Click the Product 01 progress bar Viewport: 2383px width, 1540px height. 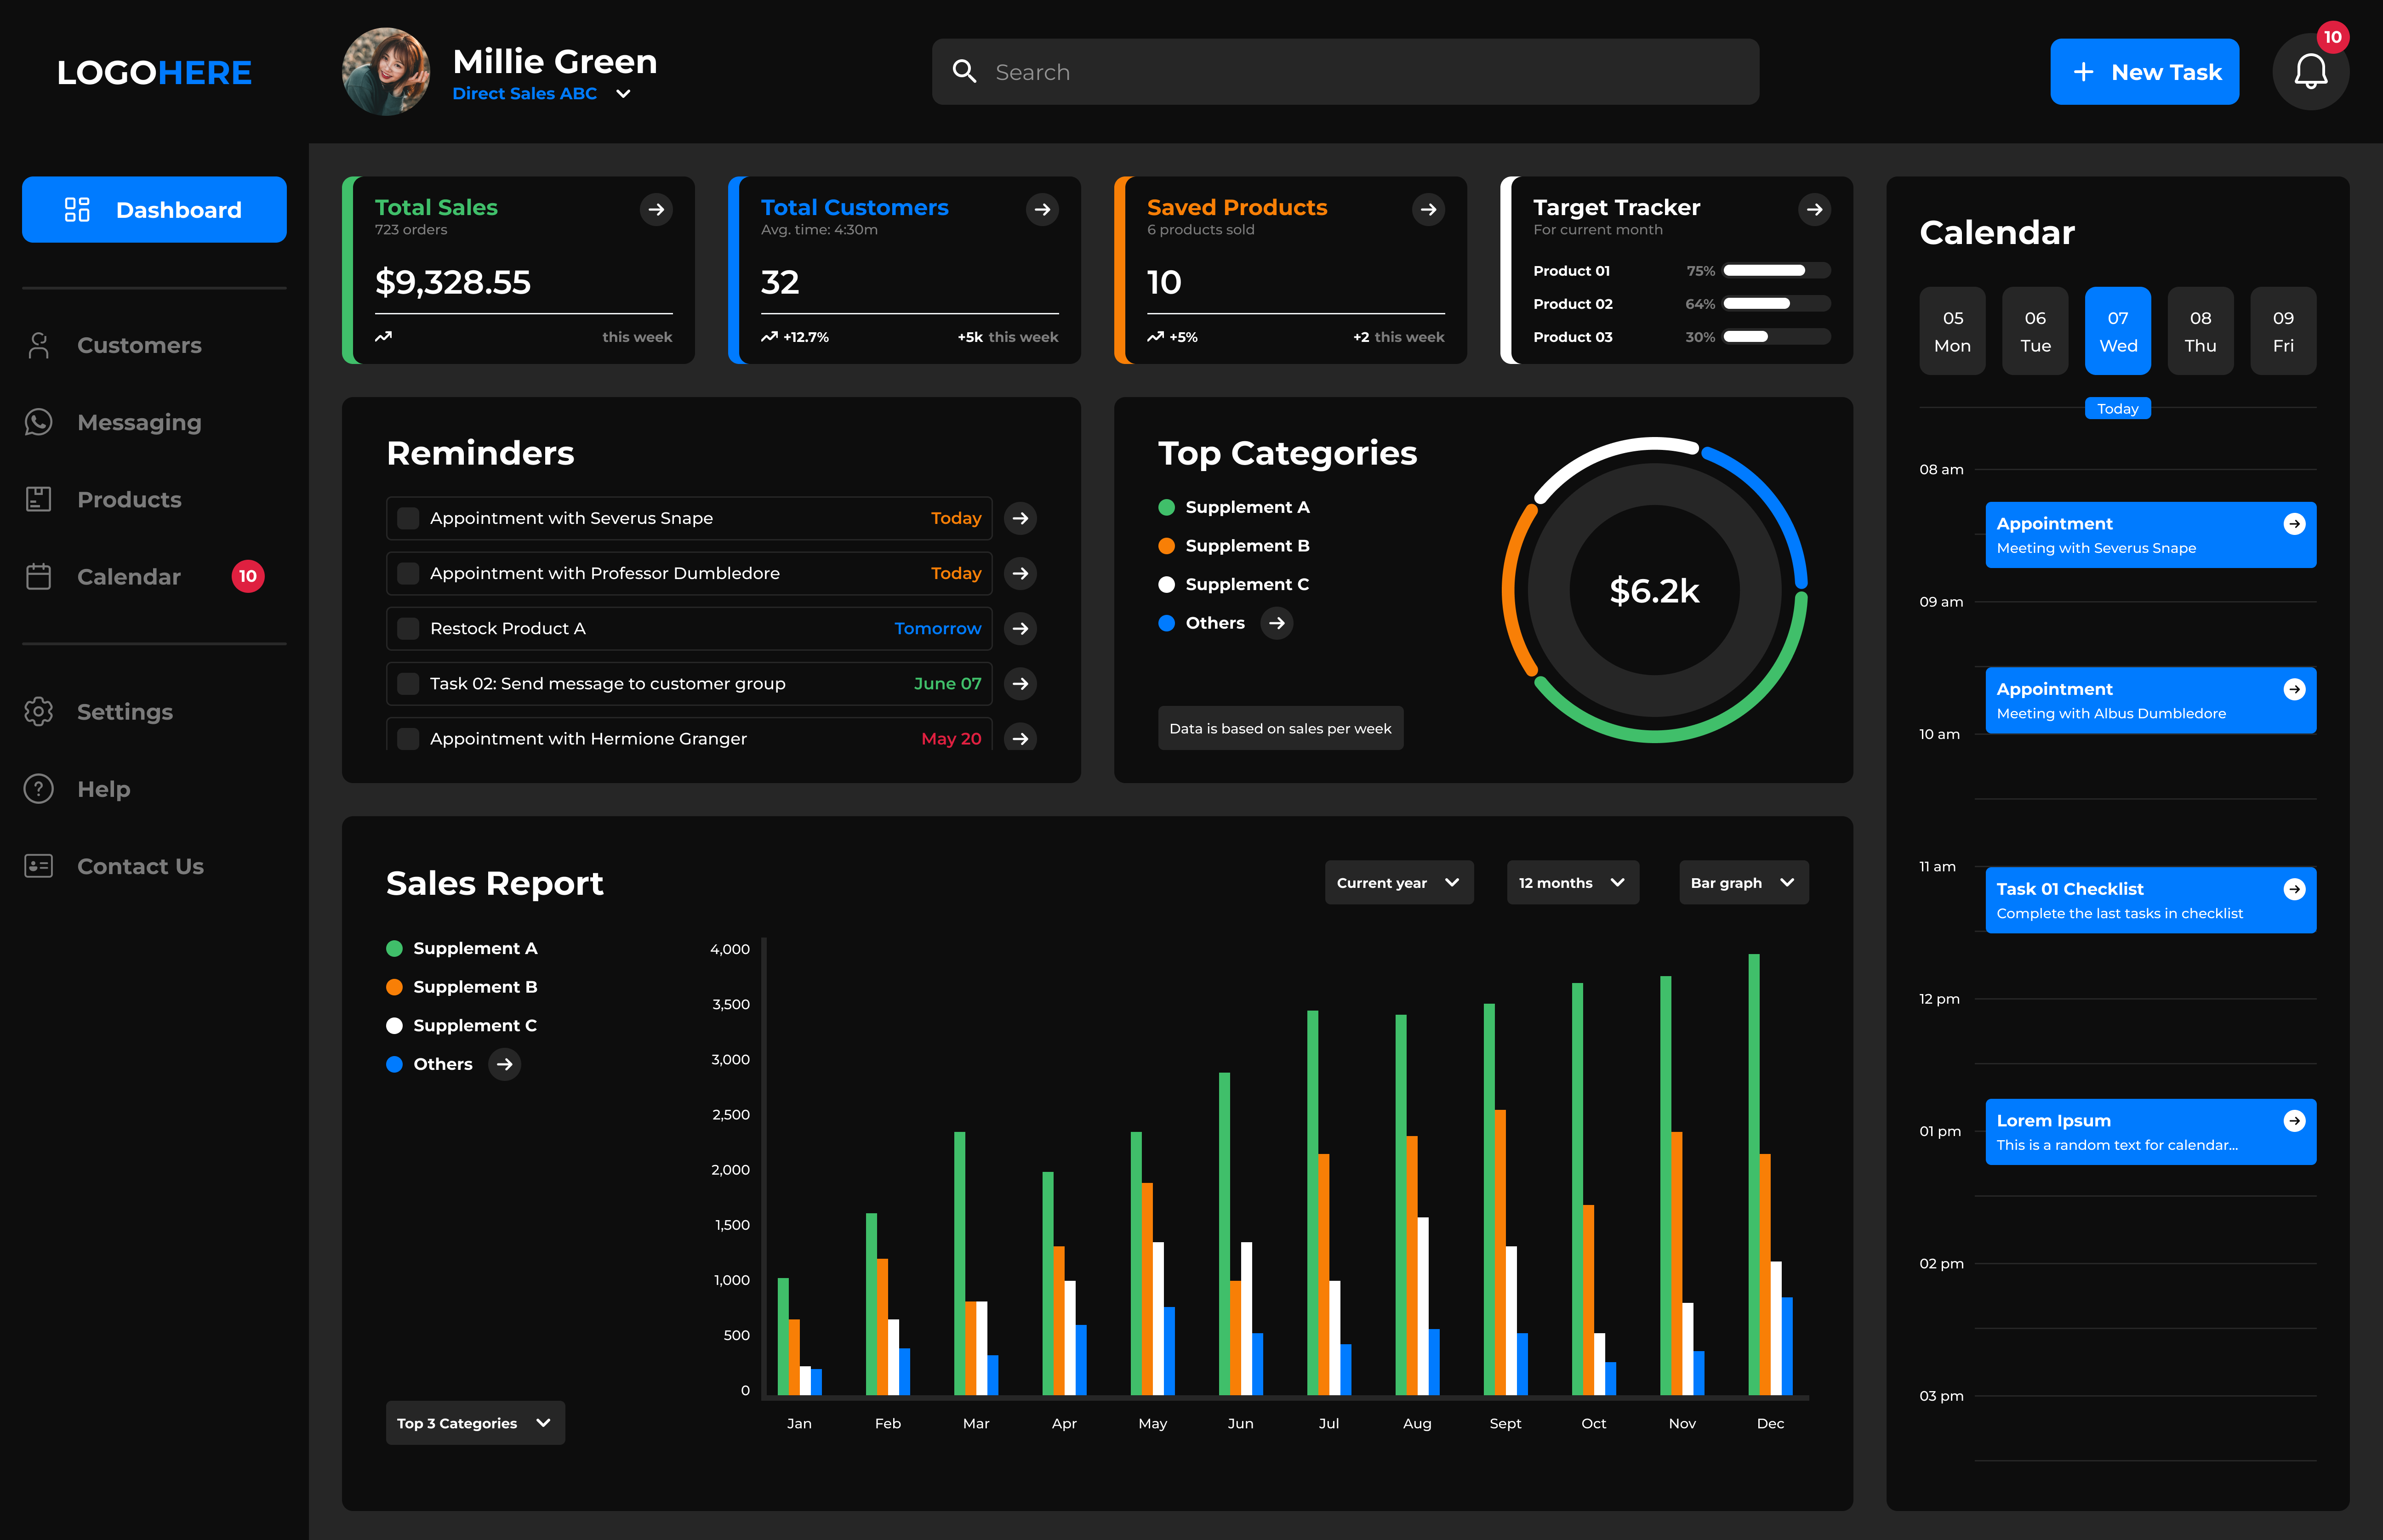point(1776,270)
